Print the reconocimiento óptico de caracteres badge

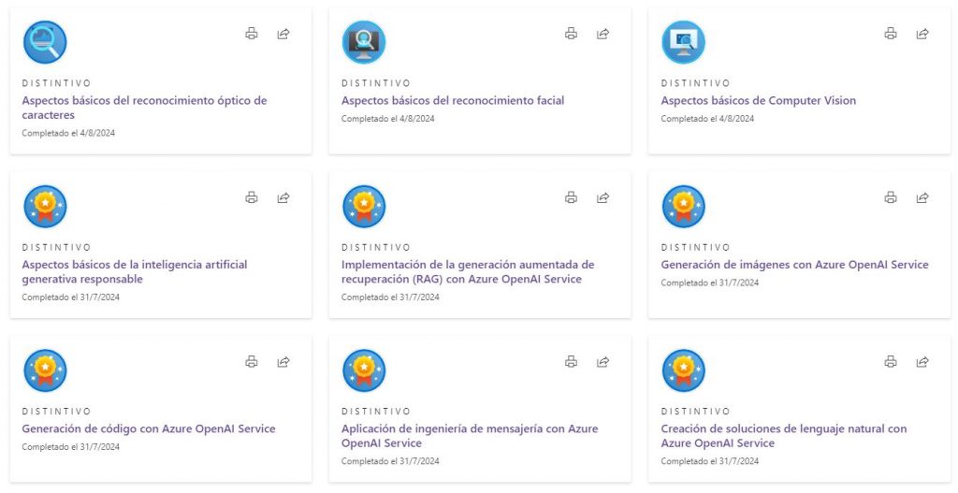(x=251, y=34)
